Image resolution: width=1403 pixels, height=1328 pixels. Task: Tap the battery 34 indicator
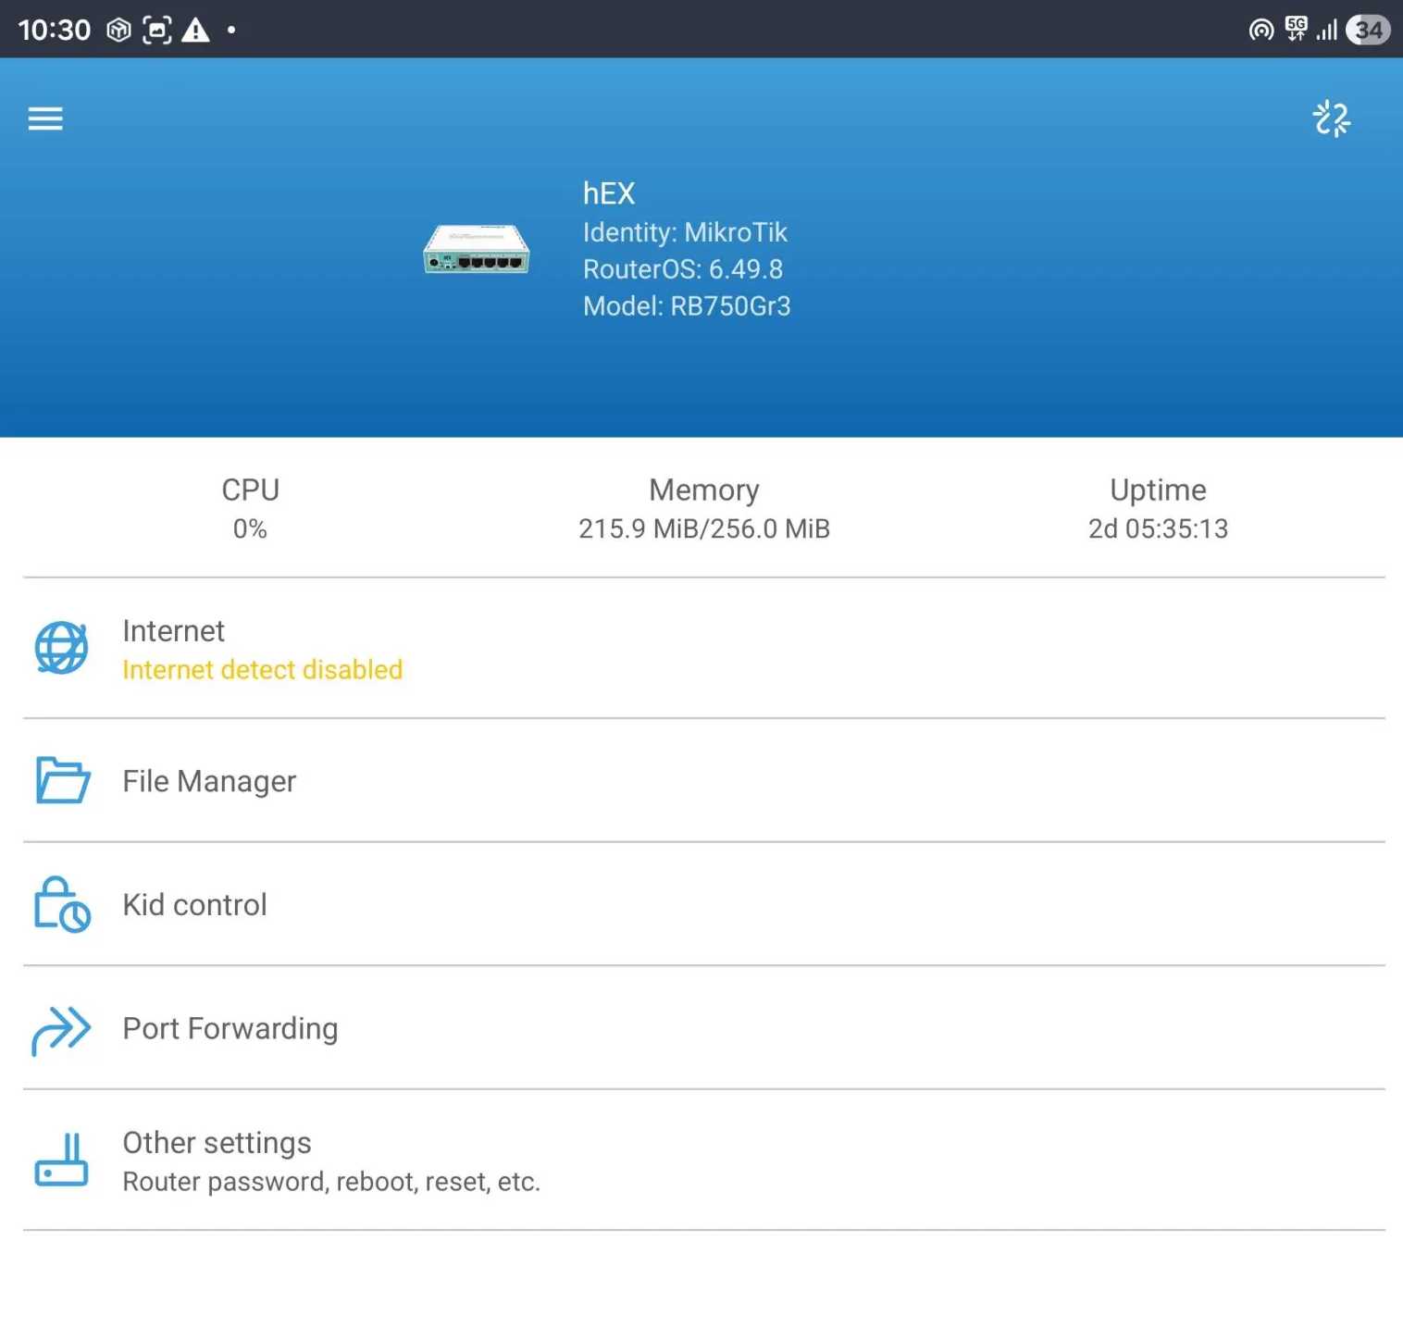click(1368, 30)
